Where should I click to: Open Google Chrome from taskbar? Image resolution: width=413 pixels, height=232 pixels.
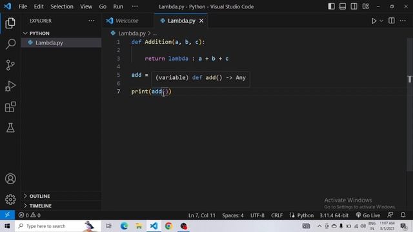pyautogui.click(x=168, y=226)
